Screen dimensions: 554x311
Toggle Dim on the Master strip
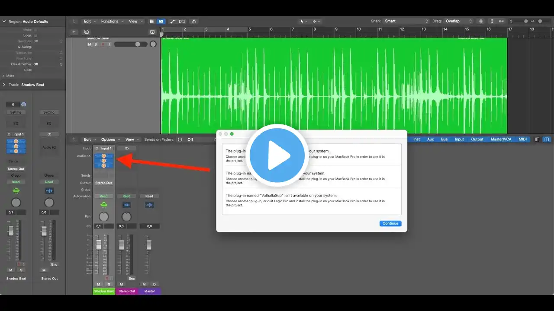click(x=155, y=284)
